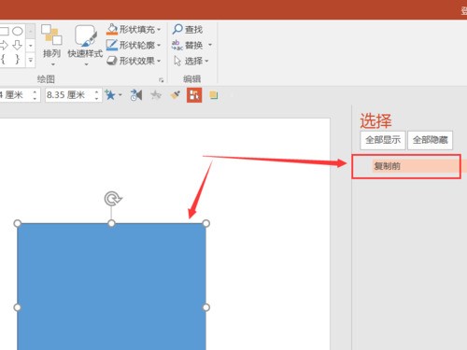Select the oval shape in gallery

(x=18, y=31)
